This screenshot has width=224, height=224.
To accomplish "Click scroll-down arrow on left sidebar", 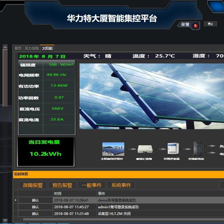I will coord(5,220).
